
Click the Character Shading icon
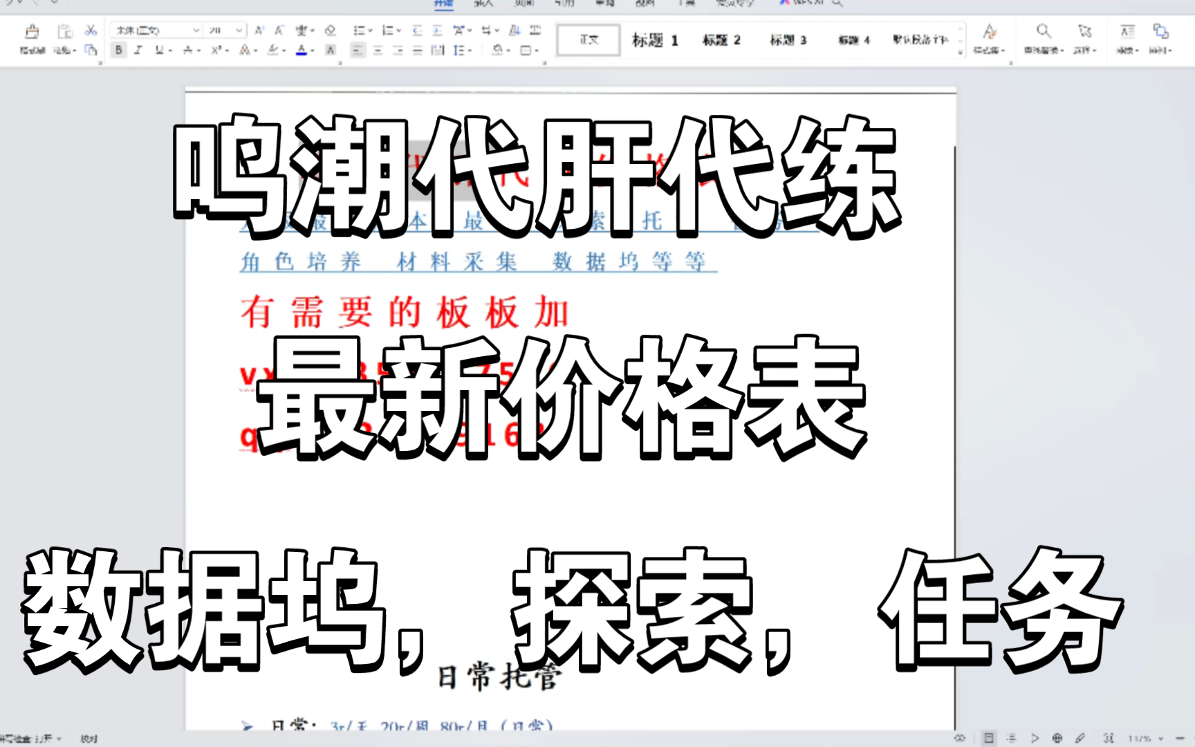331,50
